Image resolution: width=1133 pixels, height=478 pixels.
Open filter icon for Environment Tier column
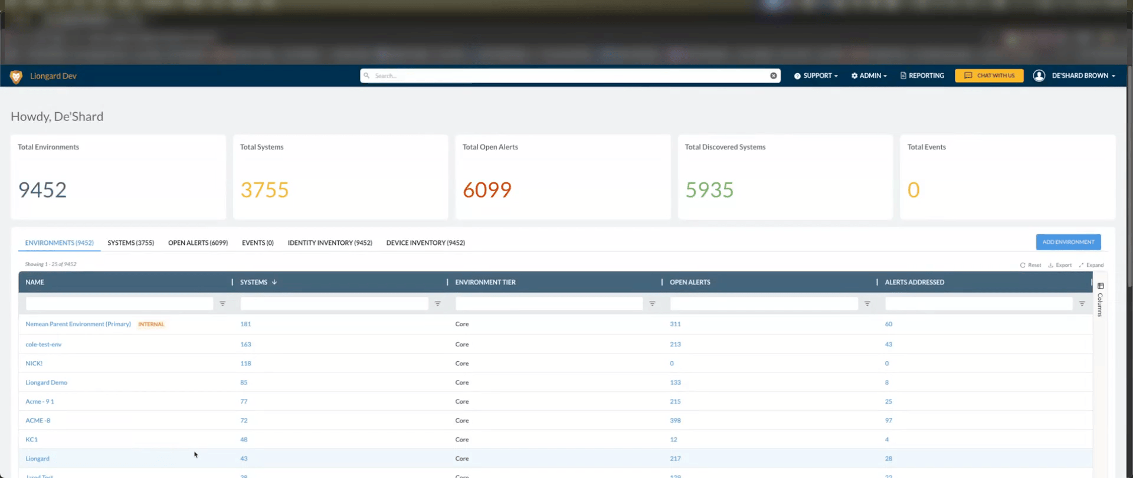click(x=652, y=303)
